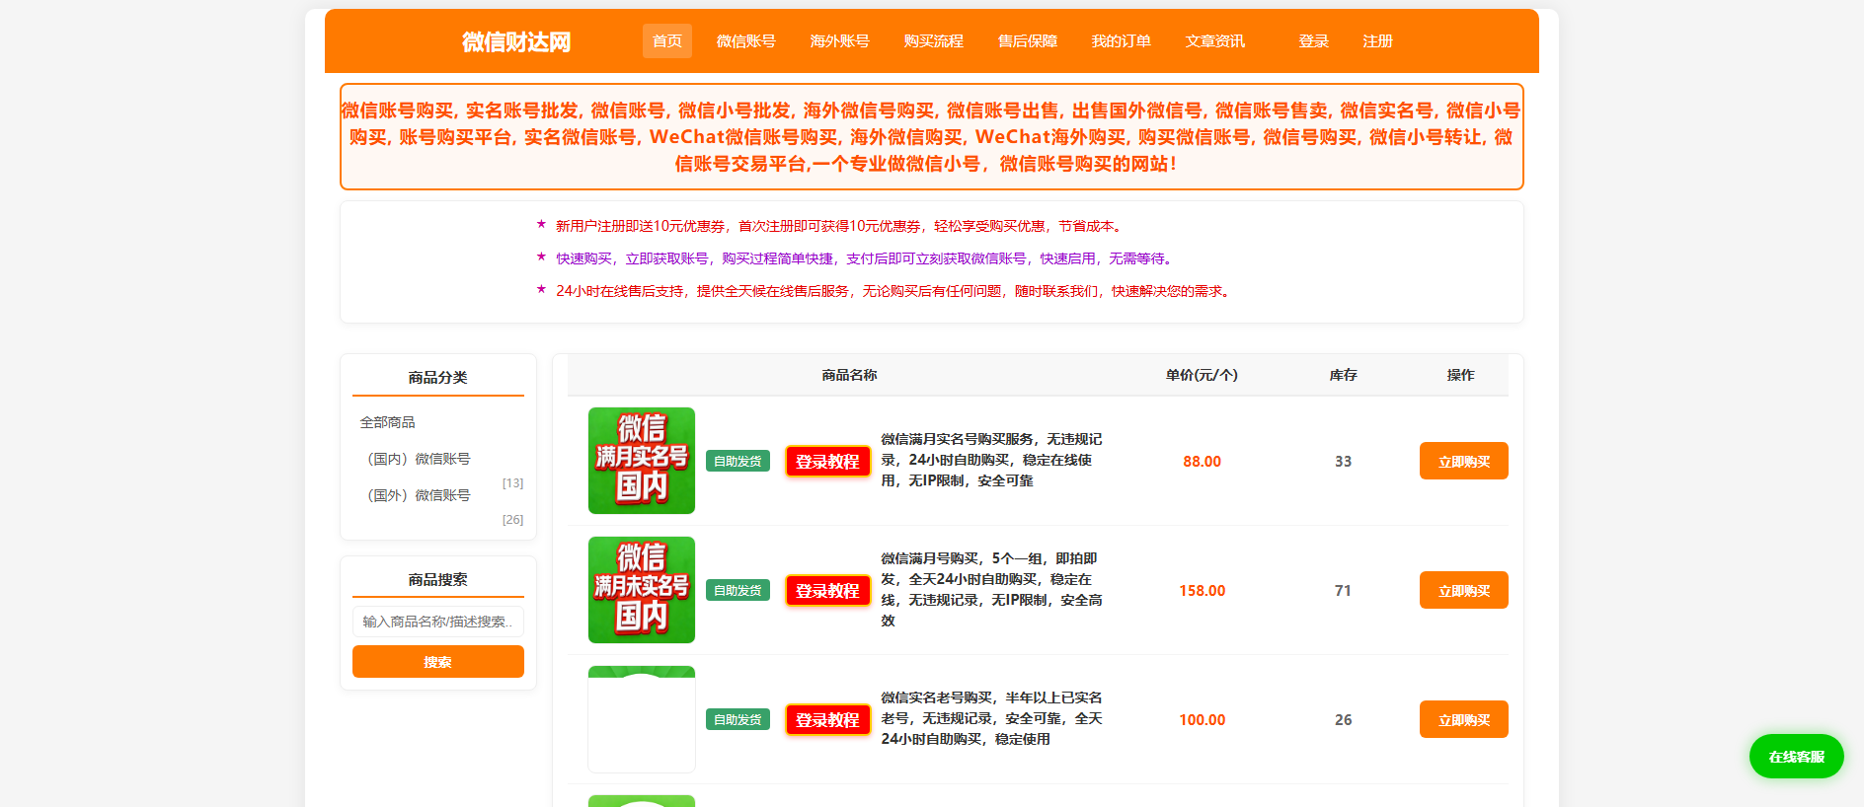Click the 24小时在线售后支持 notice line
Viewport: 1864px width, 807px height.
pos(893,291)
